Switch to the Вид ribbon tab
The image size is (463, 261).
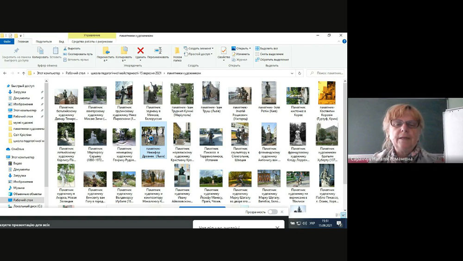tap(62, 42)
